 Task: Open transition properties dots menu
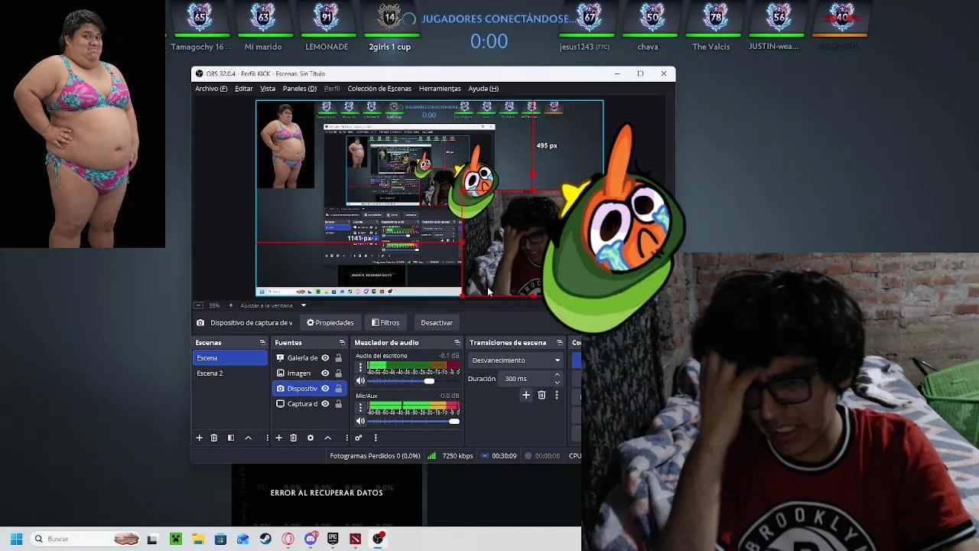coord(556,395)
